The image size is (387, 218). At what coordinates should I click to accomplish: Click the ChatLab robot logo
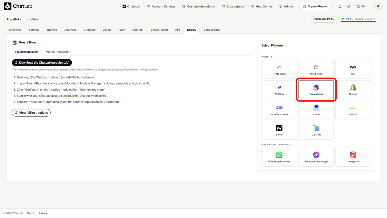[8, 6]
